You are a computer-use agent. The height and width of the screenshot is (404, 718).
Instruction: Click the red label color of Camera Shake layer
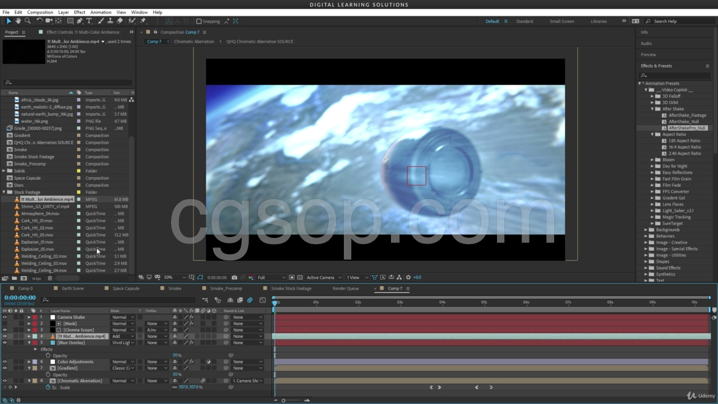click(34, 317)
